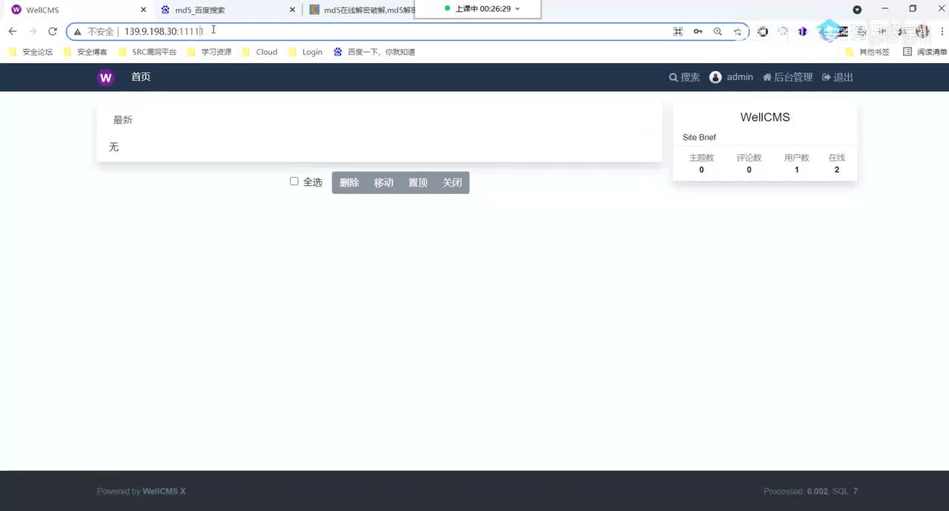
Task: Log out via 退出 link
Action: point(838,77)
